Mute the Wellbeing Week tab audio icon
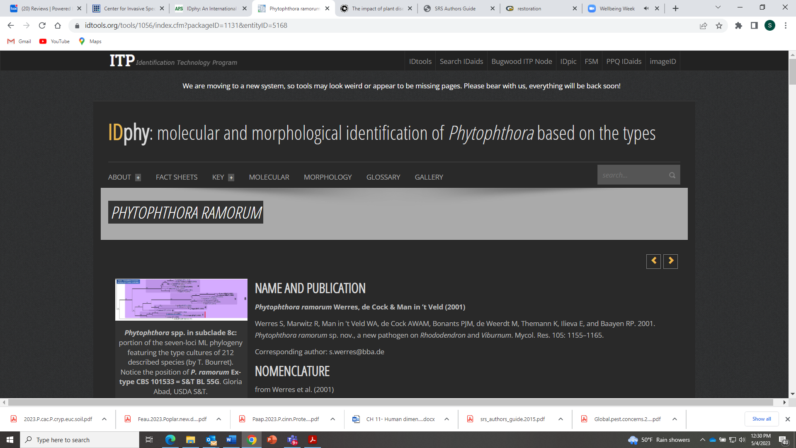The height and width of the screenshot is (448, 796). pyautogui.click(x=646, y=8)
